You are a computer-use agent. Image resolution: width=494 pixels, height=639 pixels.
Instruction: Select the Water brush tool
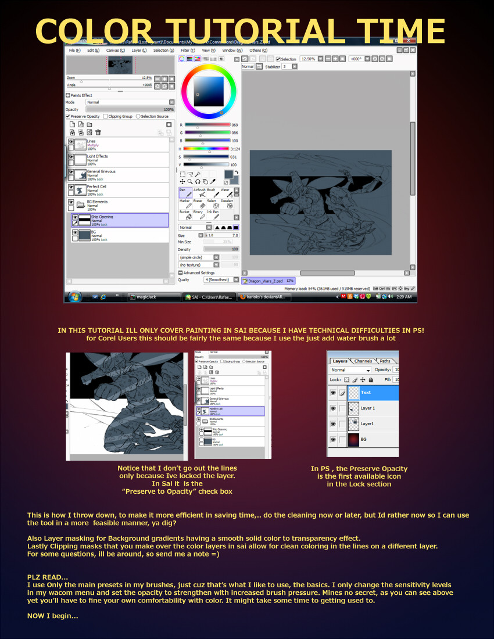click(x=227, y=193)
